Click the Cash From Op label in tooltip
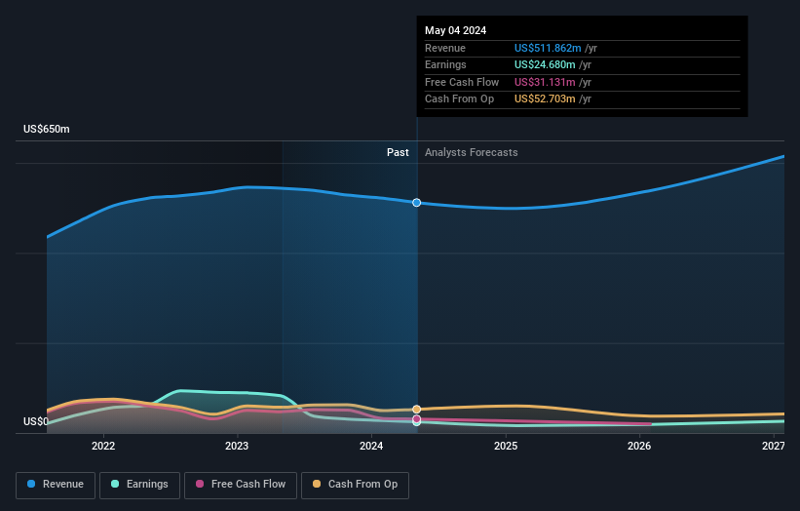The height and width of the screenshot is (511, 800). coord(459,99)
